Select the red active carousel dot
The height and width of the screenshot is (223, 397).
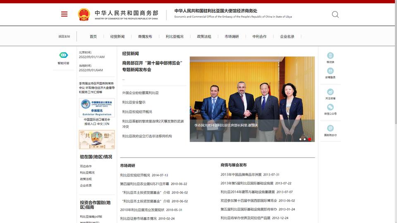(309, 139)
